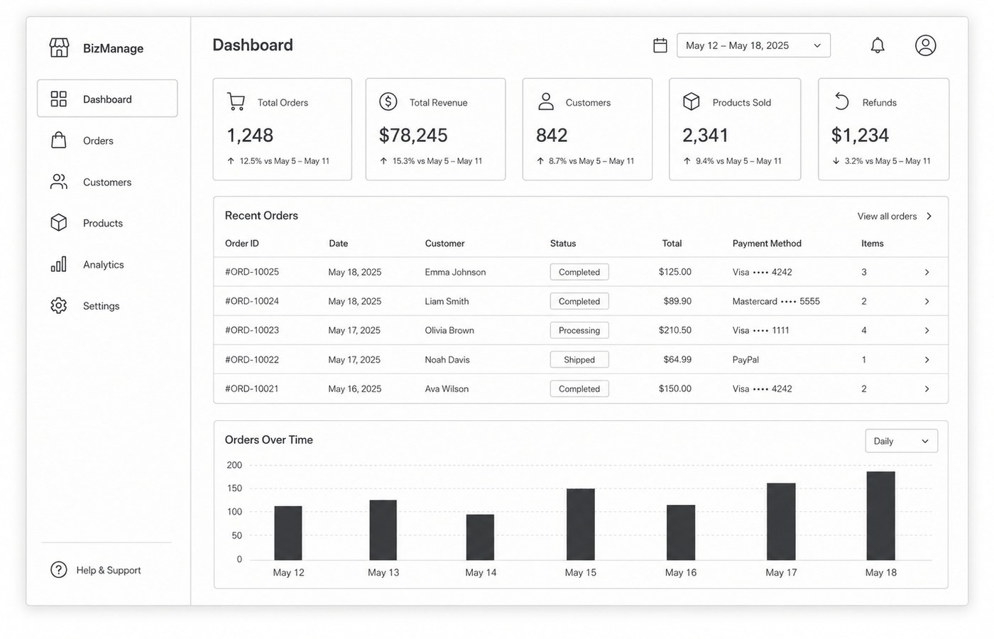
Task: Click the Total Orders value 1,248
Action: pos(250,135)
